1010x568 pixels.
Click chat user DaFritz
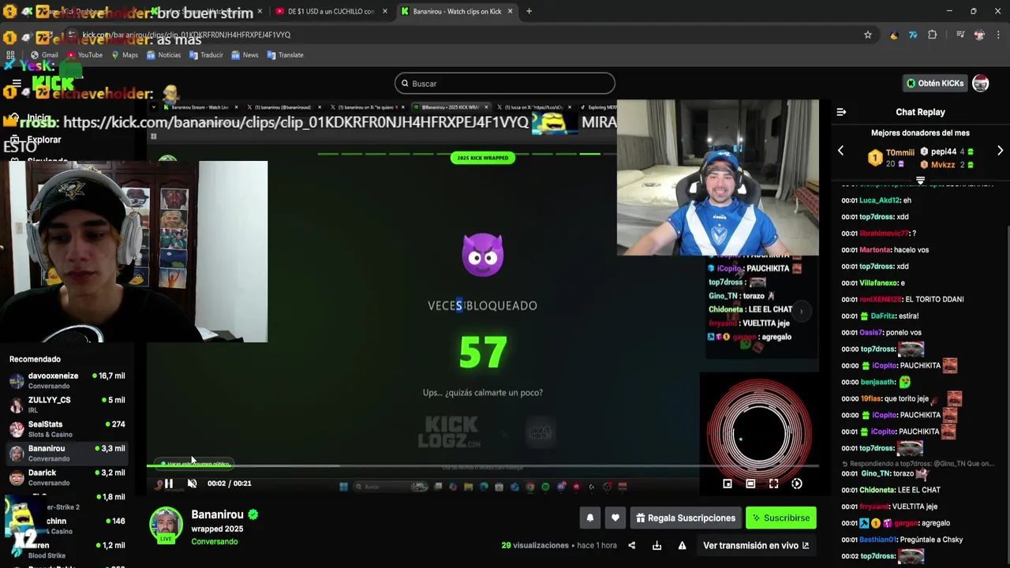pyautogui.click(x=883, y=316)
